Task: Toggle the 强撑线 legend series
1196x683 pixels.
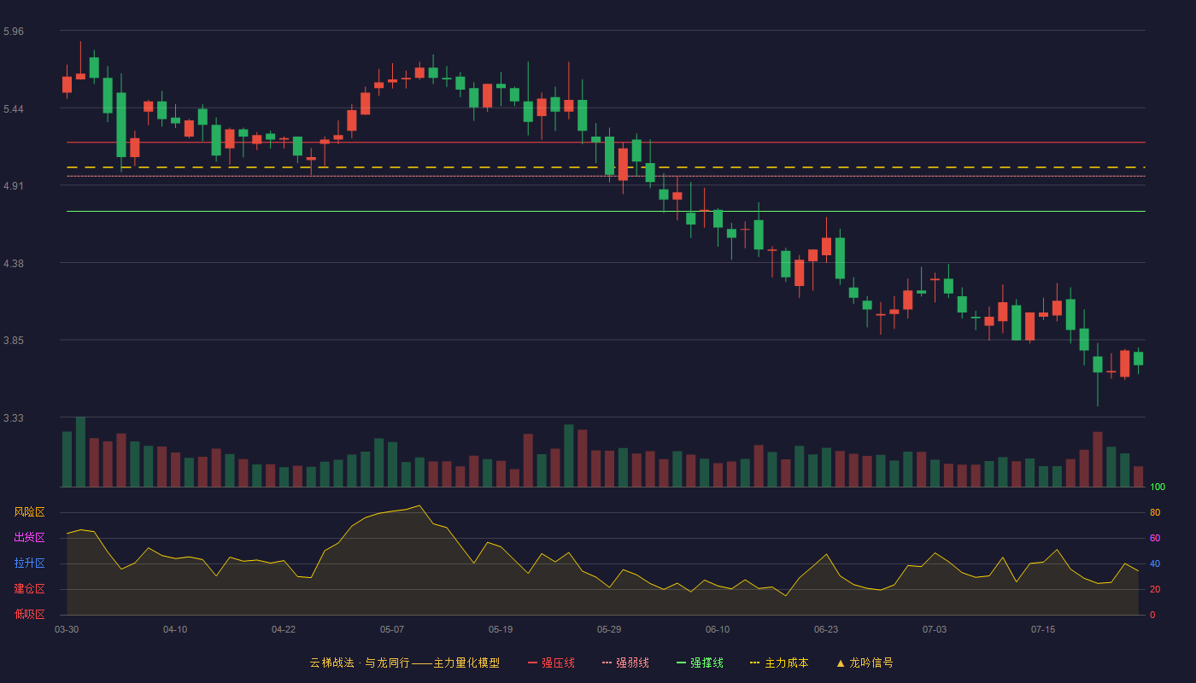Action: (700, 663)
